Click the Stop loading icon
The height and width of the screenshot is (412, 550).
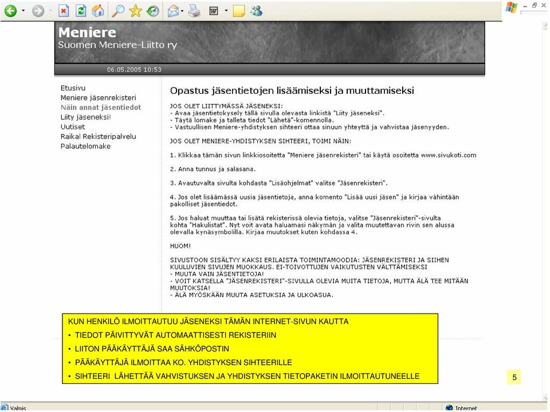click(63, 11)
